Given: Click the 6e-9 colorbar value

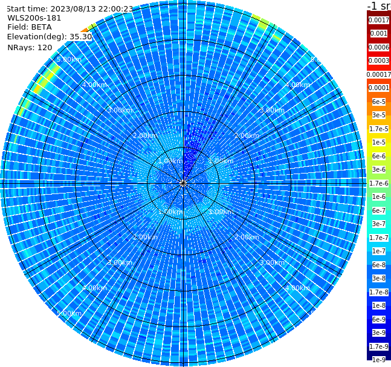Looking at the screenshot, I should point(379,319).
